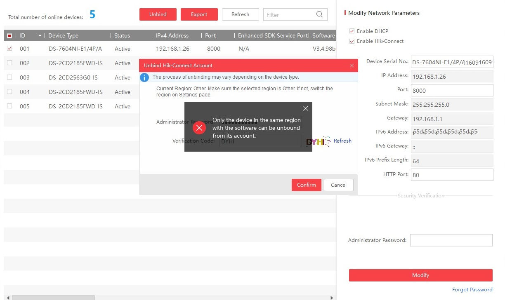505x300 pixels.
Task: Check the device 003 checkbox
Action: click(9, 77)
